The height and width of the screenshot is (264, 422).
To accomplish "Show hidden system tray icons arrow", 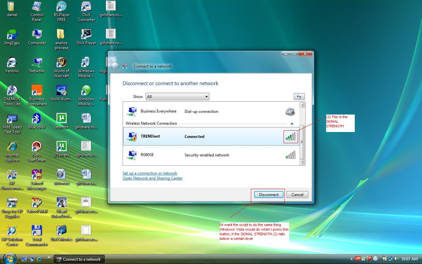I will click(x=351, y=259).
